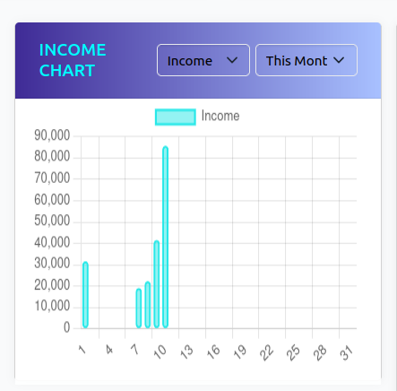Click the x-axis label 13
The image size is (397, 391).
tap(187, 352)
